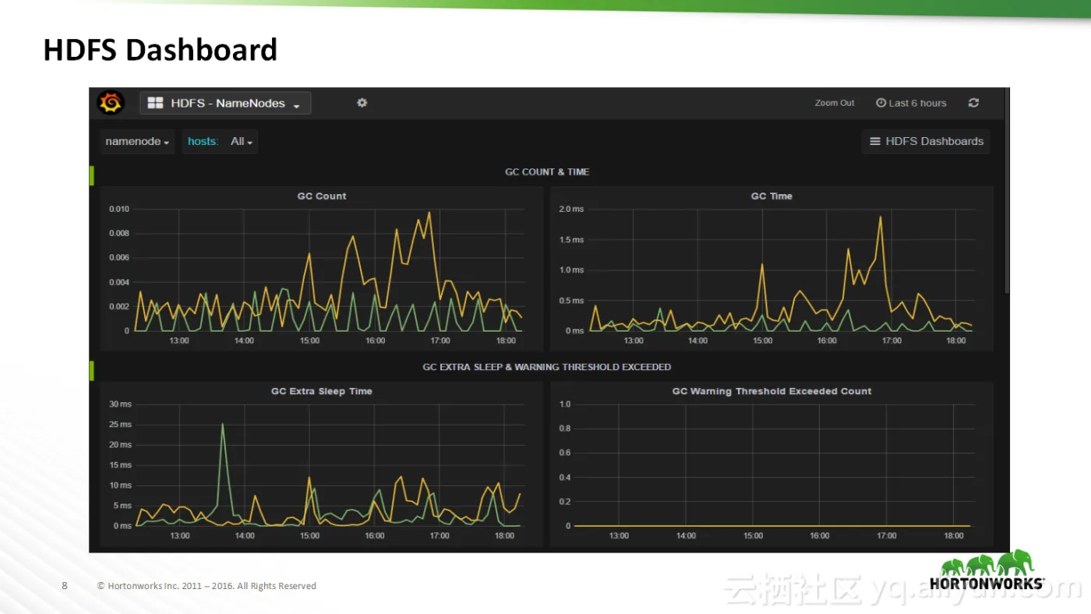Open the dashboard settings gear

362,103
